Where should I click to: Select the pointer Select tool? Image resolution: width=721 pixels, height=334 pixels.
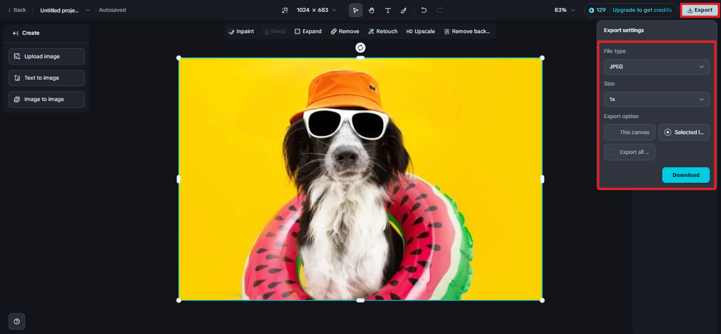click(x=355, y=10)
